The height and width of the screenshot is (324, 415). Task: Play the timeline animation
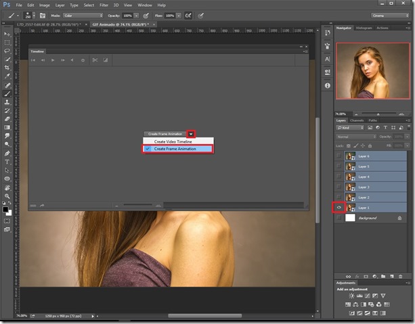53,60
